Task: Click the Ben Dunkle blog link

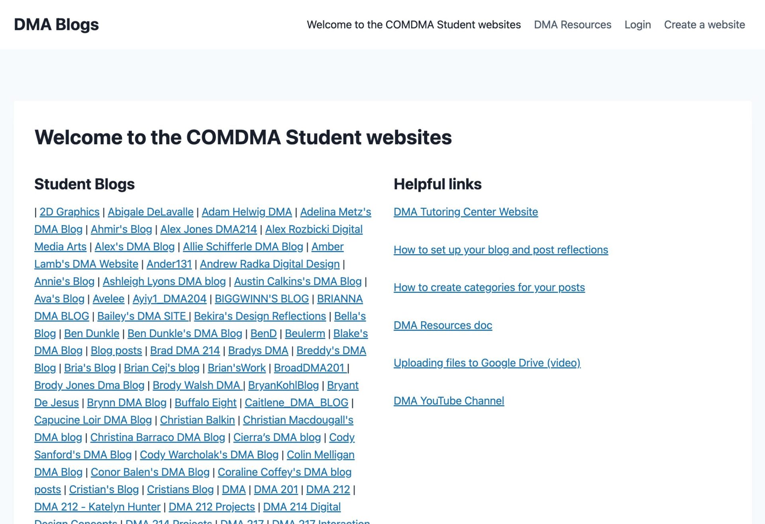Action: pyautogui.click(x=91, y=334)
